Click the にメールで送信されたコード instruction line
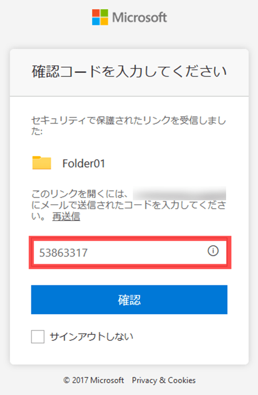 tap(129, 205)
